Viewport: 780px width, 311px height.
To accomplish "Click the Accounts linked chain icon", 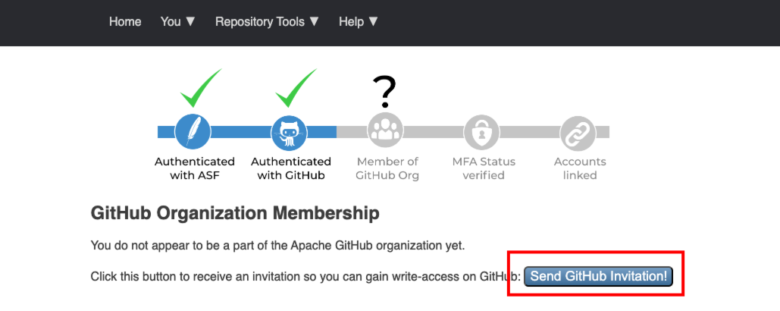I will click(578, 132).
